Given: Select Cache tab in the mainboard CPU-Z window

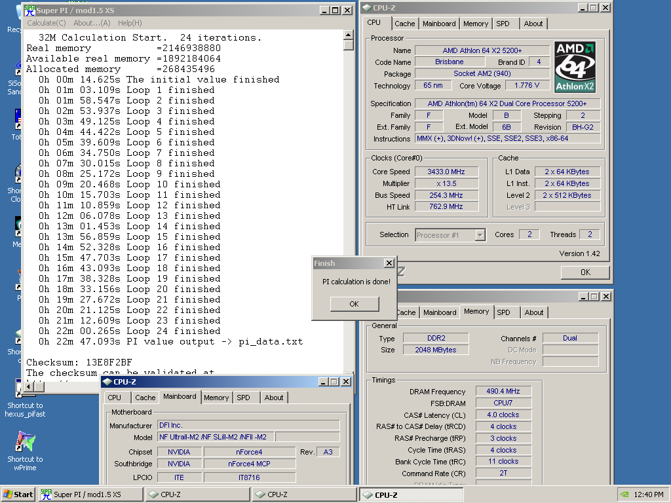Looking at the screenshot, I should [145, 398].
